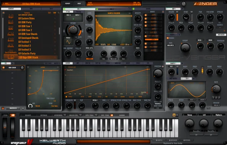Click the large DETUNE knob
The width and height of the screenshot is (227, 145).
[x=73, y=30]
